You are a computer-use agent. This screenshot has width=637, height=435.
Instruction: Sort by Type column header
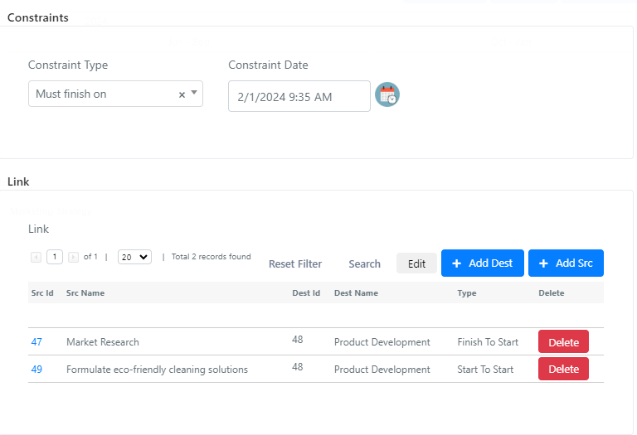[466, 292]
